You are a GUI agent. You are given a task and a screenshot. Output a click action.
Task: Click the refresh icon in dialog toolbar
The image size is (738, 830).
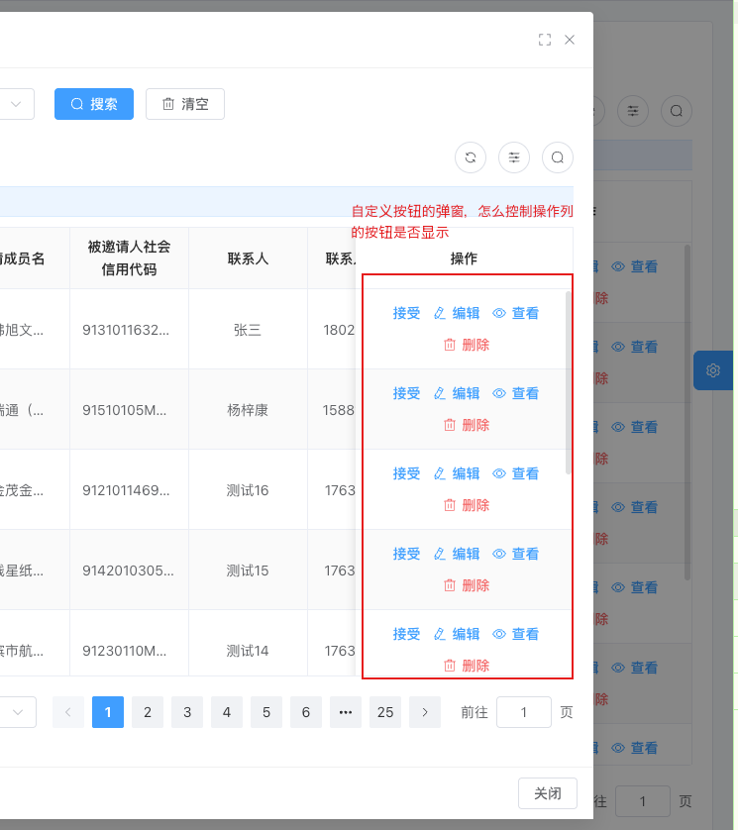pyautogui.click(x=471, y=156)
